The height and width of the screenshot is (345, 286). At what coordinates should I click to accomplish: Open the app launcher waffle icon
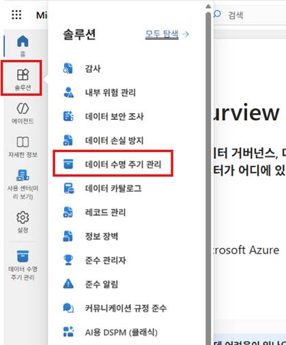(16, 15)
